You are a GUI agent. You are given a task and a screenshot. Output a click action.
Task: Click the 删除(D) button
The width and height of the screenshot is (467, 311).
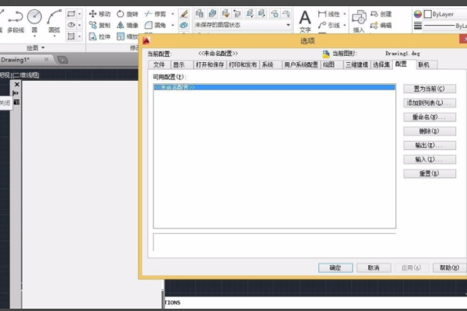[x=430, y=131]
